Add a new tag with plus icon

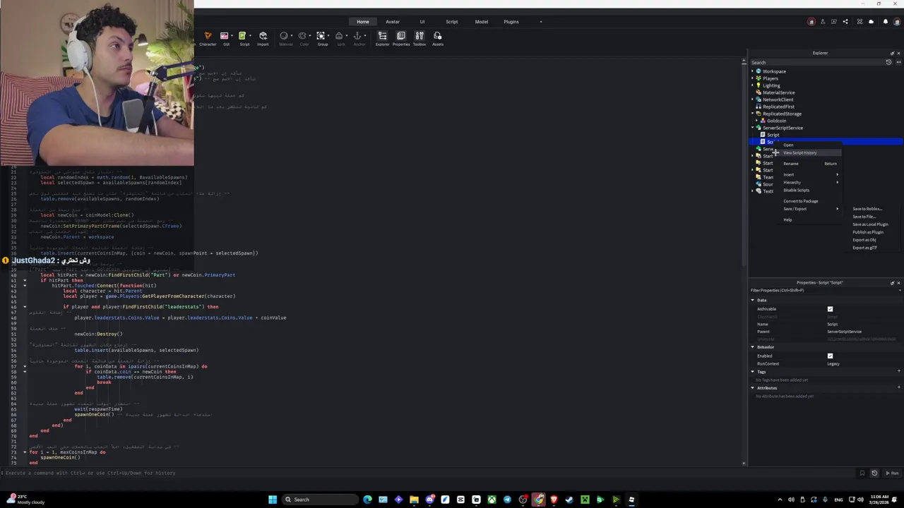coord(898,372)
